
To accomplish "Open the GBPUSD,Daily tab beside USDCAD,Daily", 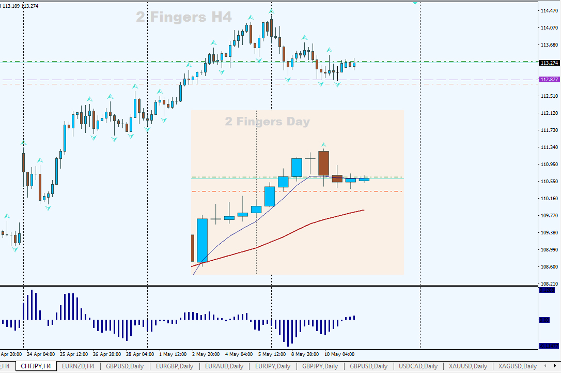I will 368,366.
